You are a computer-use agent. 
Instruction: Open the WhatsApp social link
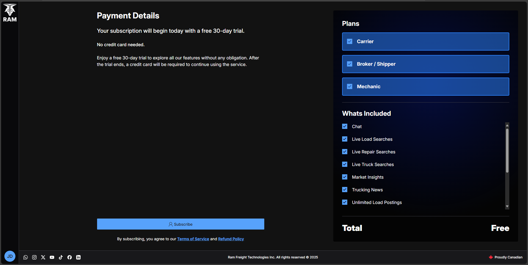coord(26,257)
